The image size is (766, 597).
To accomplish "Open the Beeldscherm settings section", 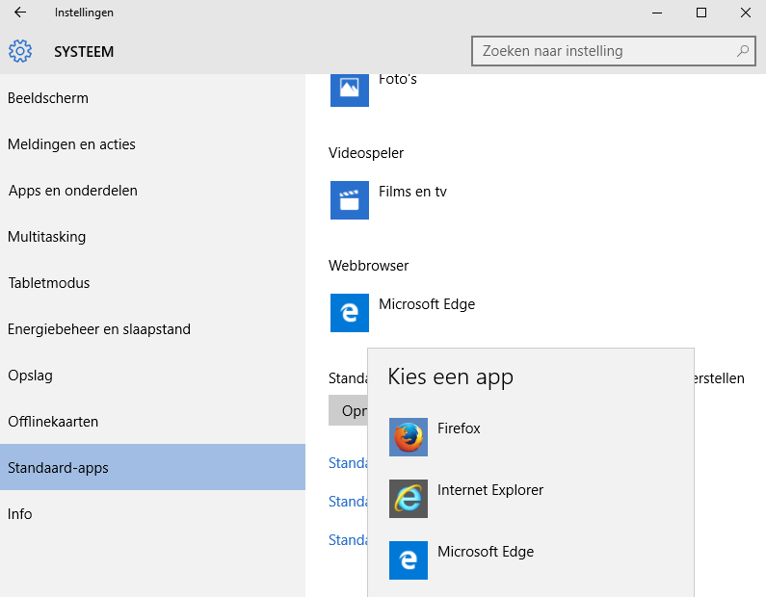I will [48, 98].
